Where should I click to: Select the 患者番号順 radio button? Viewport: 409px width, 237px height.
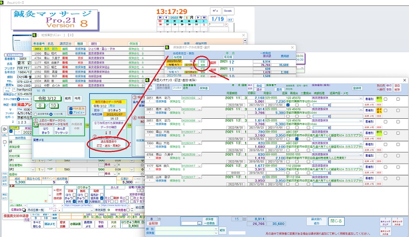tap(36, 114)
